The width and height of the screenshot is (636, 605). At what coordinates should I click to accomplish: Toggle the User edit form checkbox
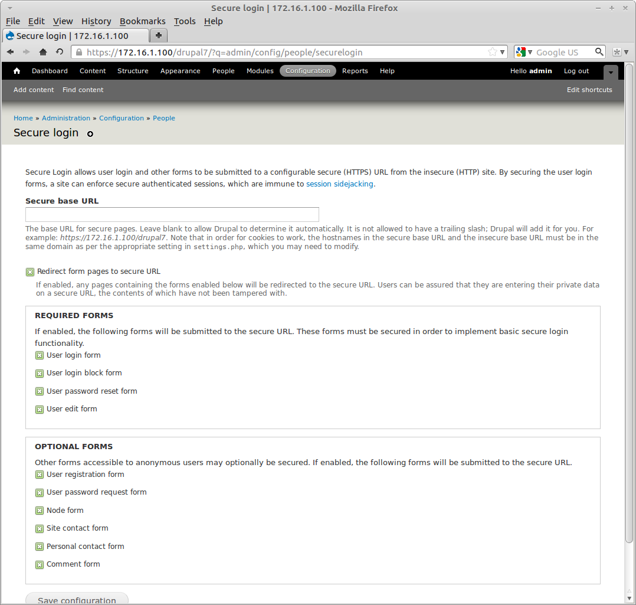(40, 410)
